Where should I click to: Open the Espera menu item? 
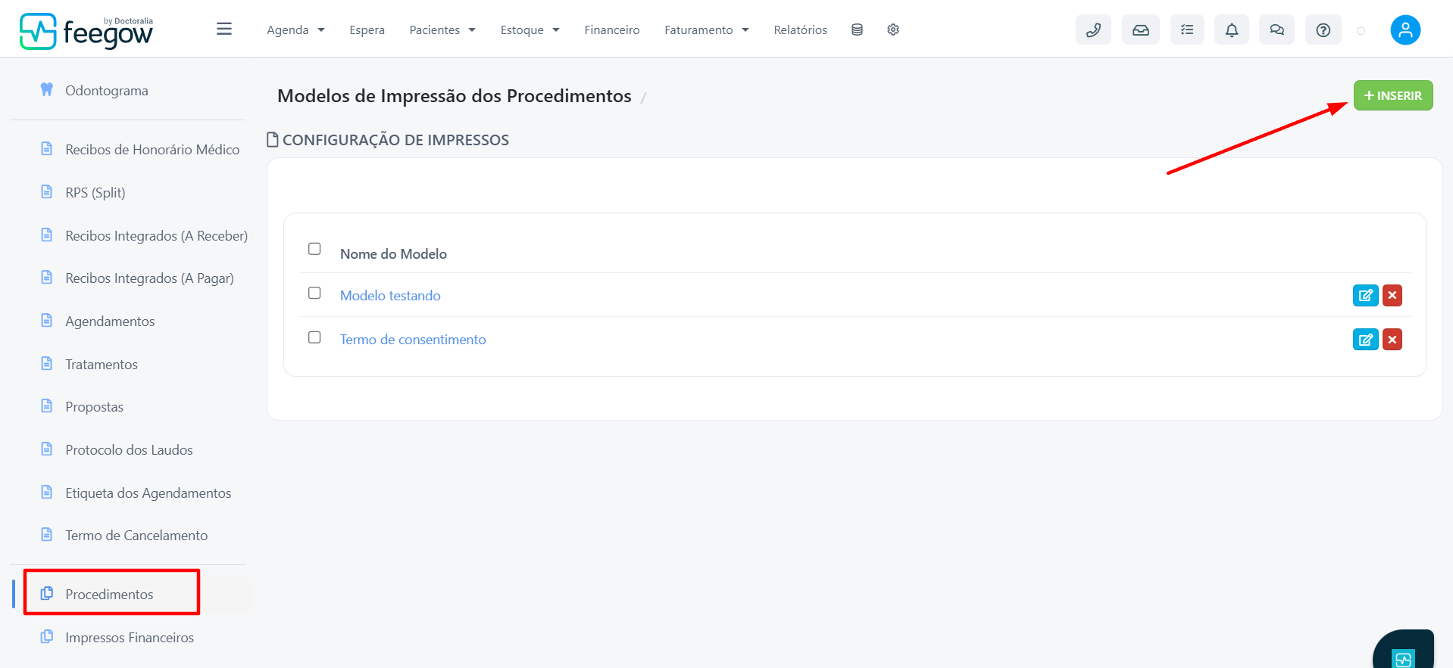pos(367,30)
